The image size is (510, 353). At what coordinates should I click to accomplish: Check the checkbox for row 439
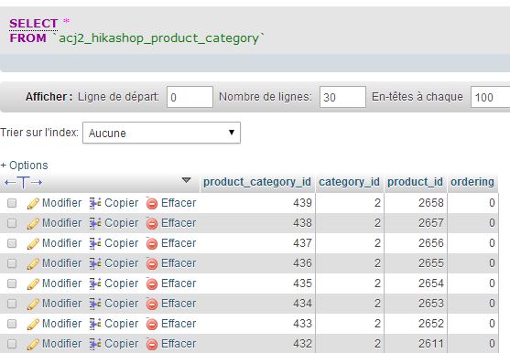pos(12,203)
